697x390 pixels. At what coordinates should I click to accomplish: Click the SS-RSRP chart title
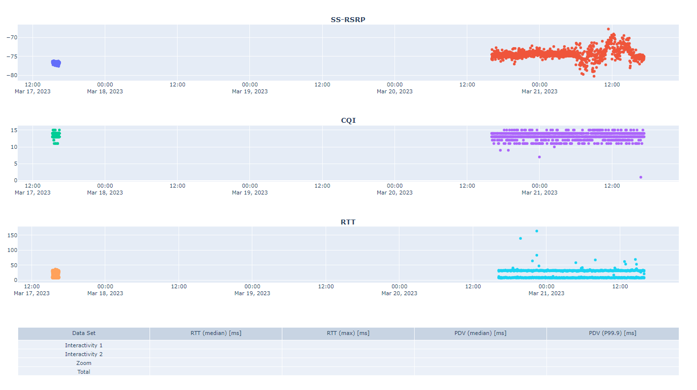click(x=348, y=20)
